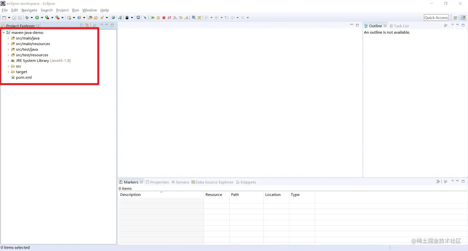
Task: Open the New wizard dropdown arrow
Action: 9,18
